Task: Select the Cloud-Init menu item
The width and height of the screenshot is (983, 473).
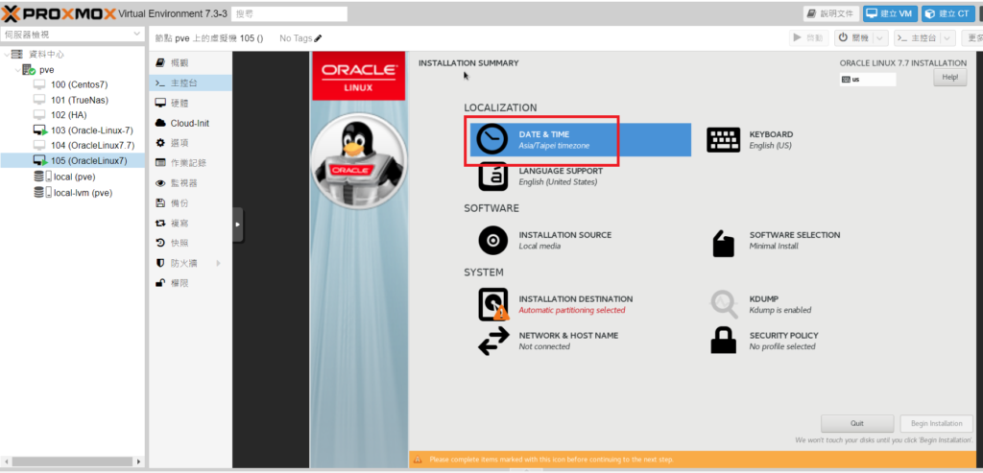Action: 189,123
